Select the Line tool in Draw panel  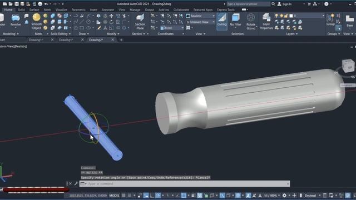pyautogui.click(x=82, y=22)
